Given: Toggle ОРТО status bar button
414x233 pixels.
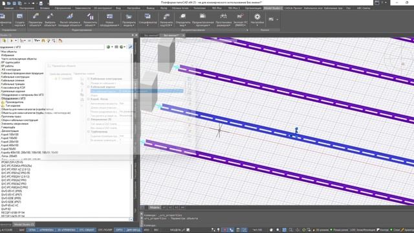Looking at the screenshot, I should click(119, 230).
